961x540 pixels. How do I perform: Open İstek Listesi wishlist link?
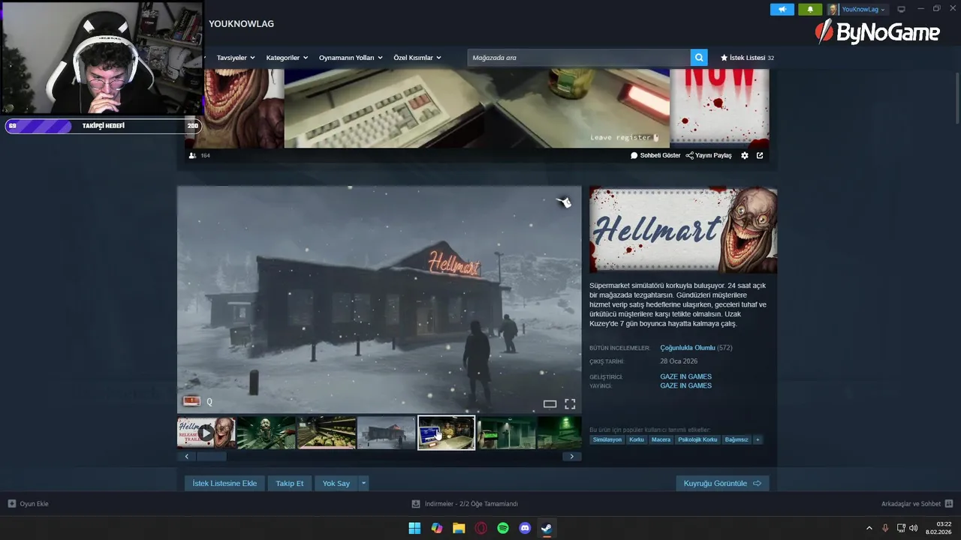click(747, 58)
